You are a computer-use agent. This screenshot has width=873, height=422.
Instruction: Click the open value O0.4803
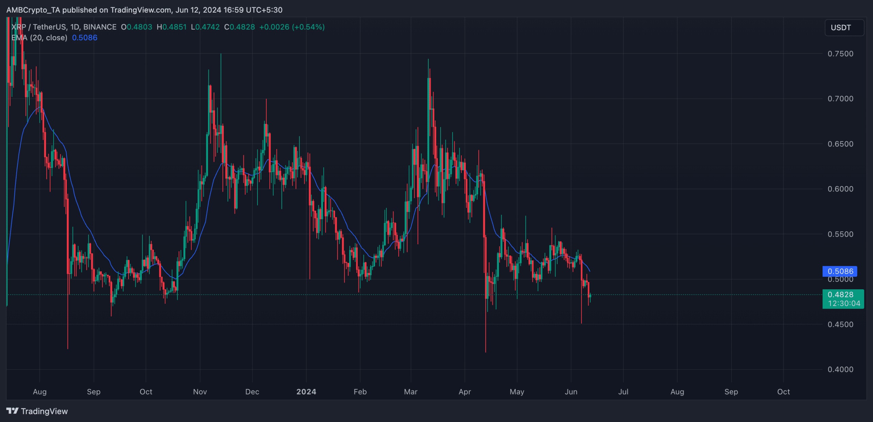137,27
